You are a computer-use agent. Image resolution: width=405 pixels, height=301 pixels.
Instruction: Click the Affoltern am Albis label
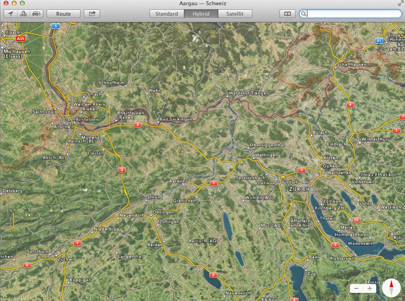[x=300, y=223]
